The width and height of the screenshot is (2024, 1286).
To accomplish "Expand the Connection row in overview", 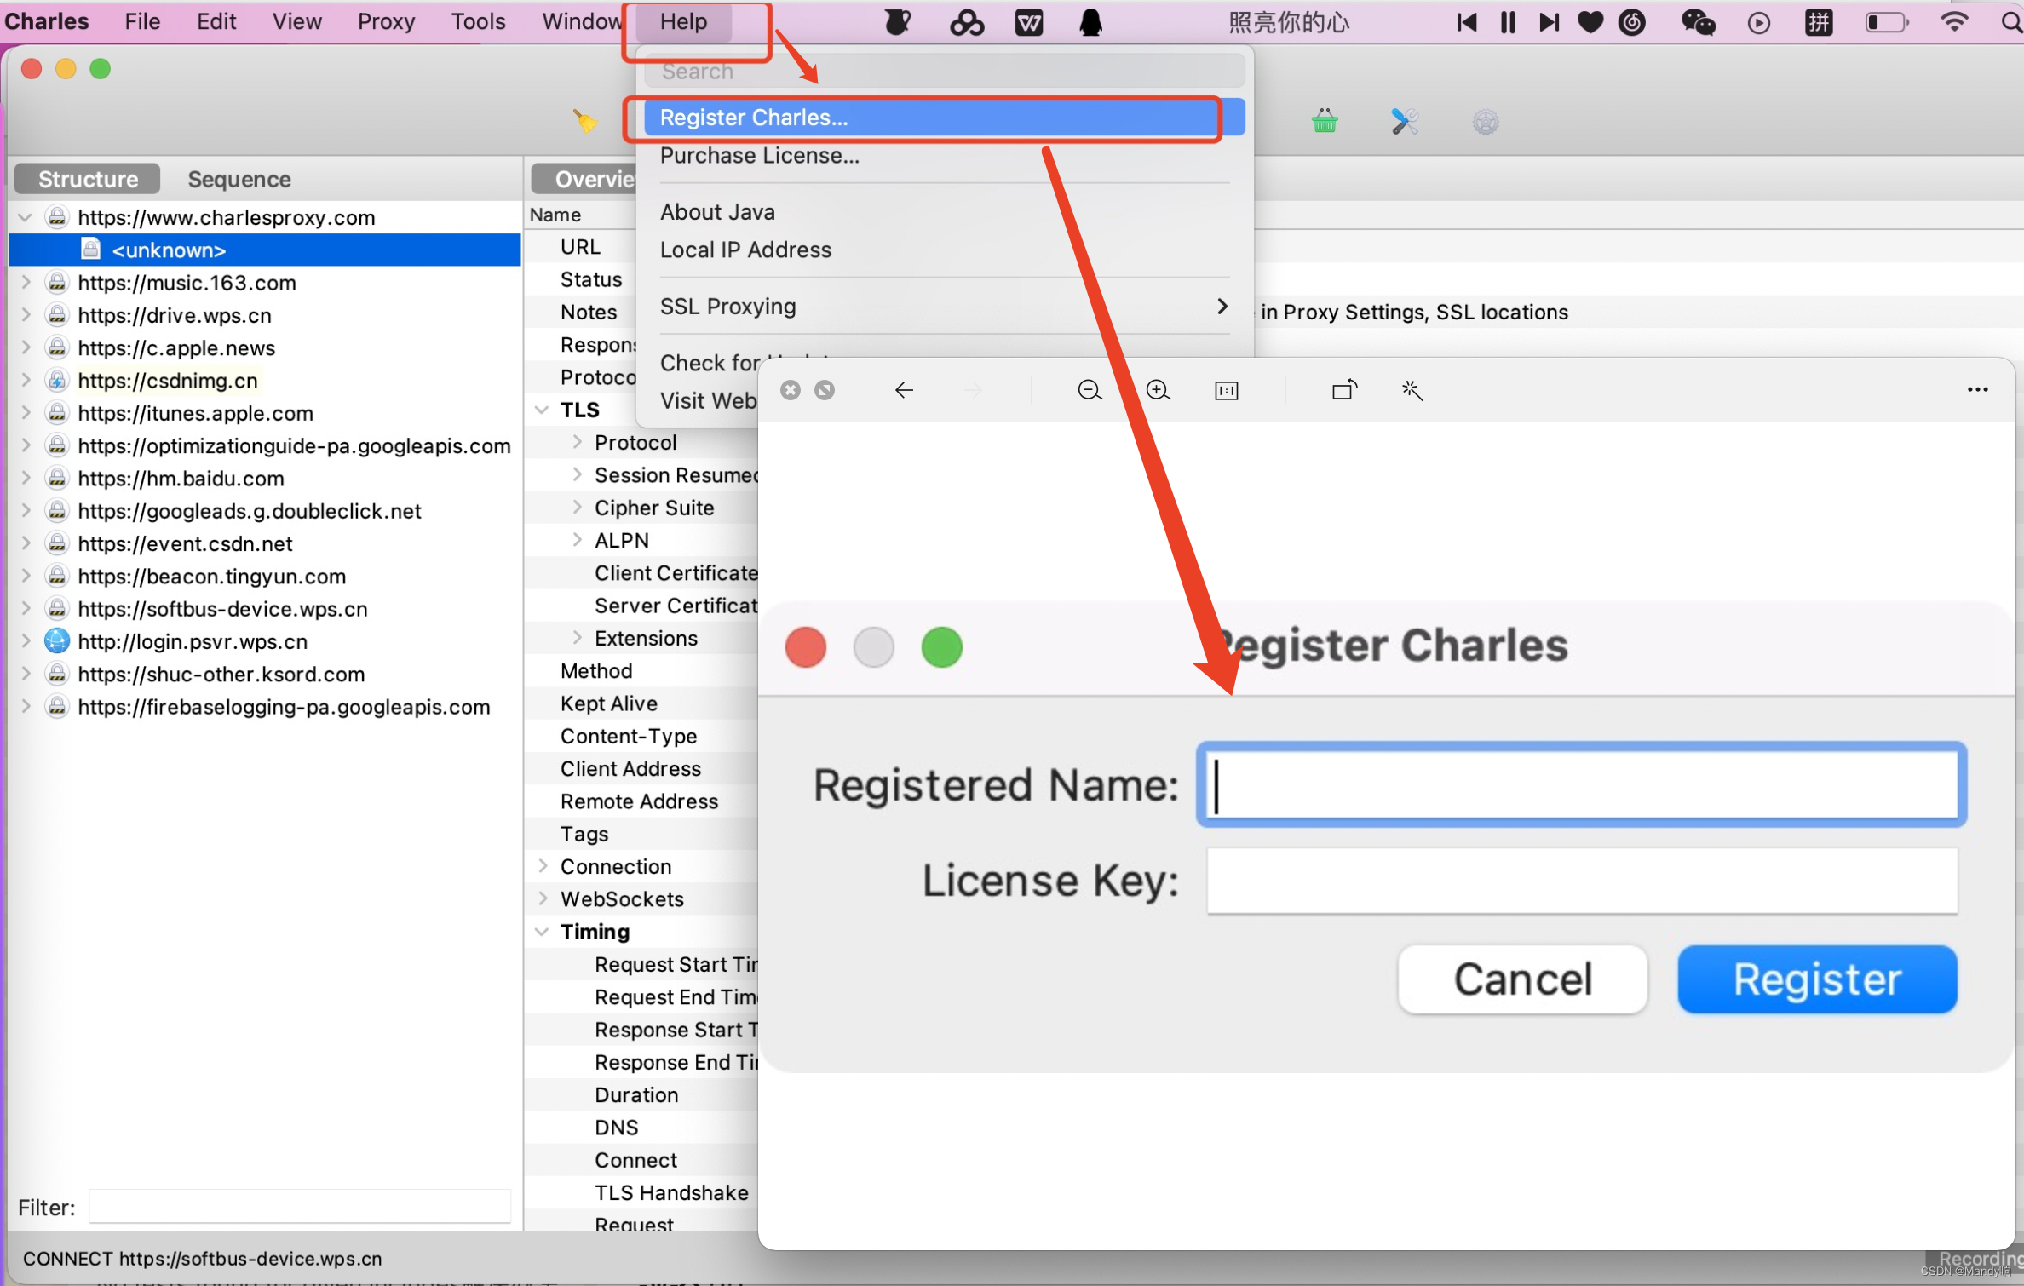I will (543, 865).
